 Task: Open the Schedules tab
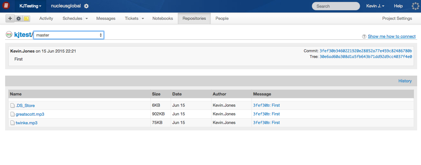coord(73,19)
